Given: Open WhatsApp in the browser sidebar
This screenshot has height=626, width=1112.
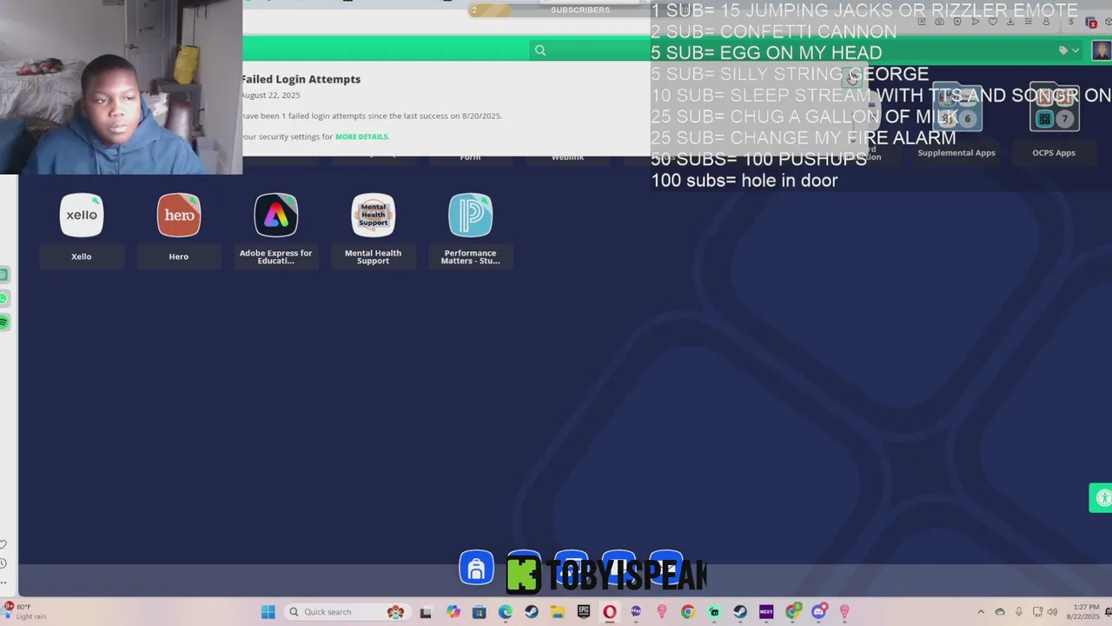Looking at the screenshot, I should (4, 299).
